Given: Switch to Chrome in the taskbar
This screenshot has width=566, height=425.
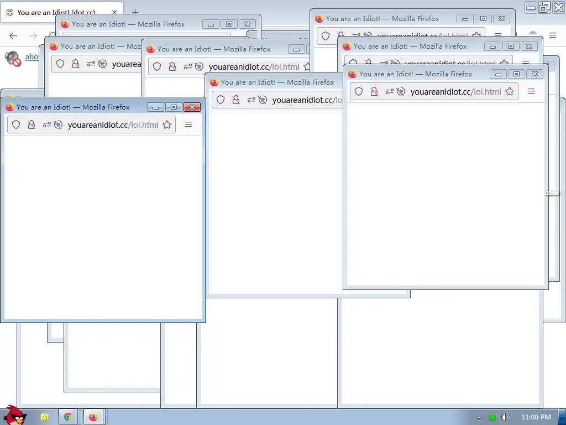Looking at the screenshot, I should 67,417.
